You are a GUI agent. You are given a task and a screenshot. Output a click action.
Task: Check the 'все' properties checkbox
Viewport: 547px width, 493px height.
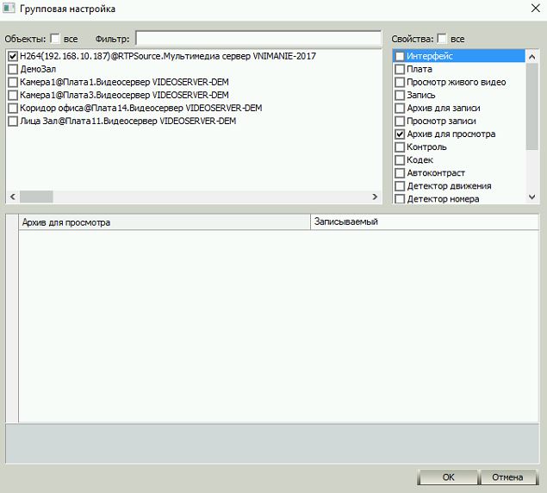point(442,39)
